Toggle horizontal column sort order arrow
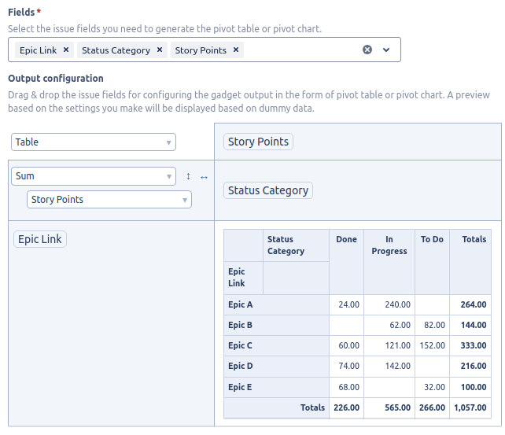 (x=204, y=178)
